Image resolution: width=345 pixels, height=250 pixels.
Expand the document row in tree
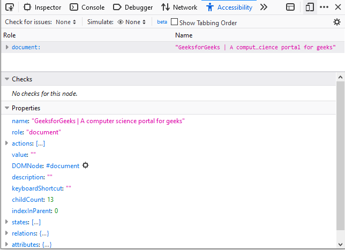[7, 47]
